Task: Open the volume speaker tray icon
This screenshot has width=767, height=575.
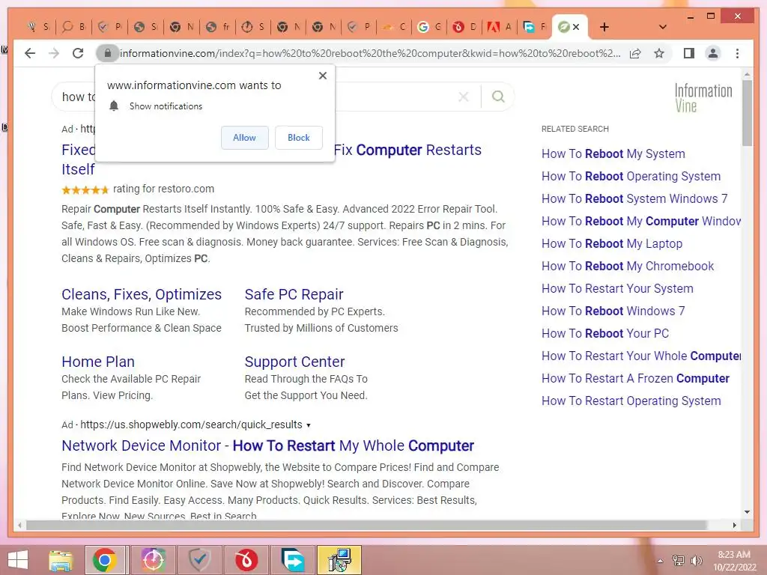Action: coord(696,561)
